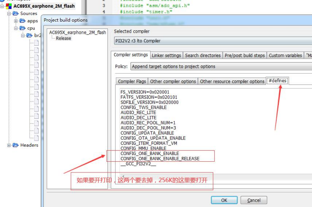Collapse the br2 subfolder node
The width and height of the screenshot is (312, 207).
pyautogui.click(x=23, y=36)
